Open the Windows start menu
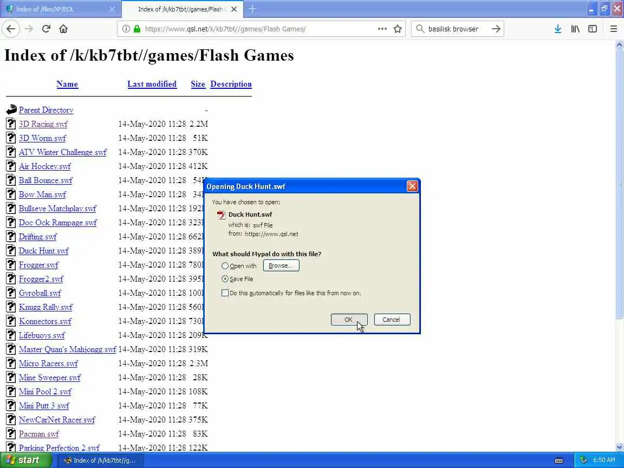 coord(25,460)
